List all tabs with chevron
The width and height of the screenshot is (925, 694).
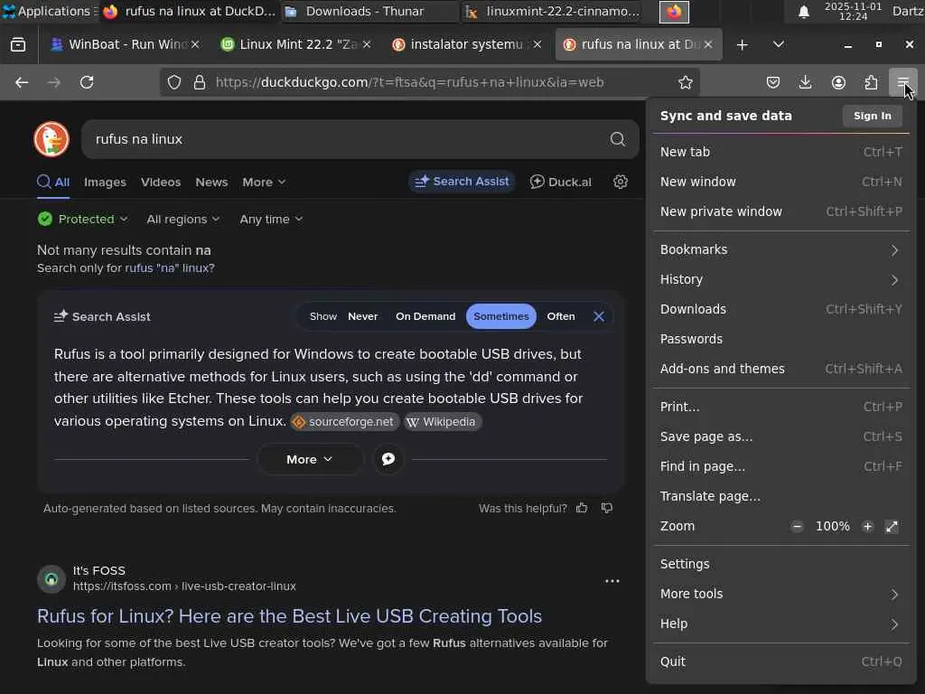[x=778, y=45]
